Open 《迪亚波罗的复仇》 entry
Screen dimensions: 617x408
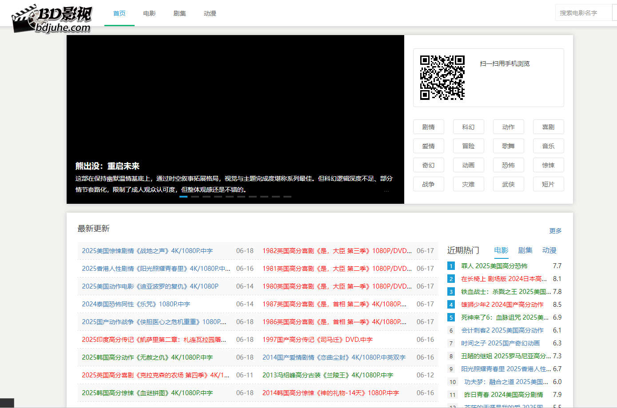click(150, 286)
